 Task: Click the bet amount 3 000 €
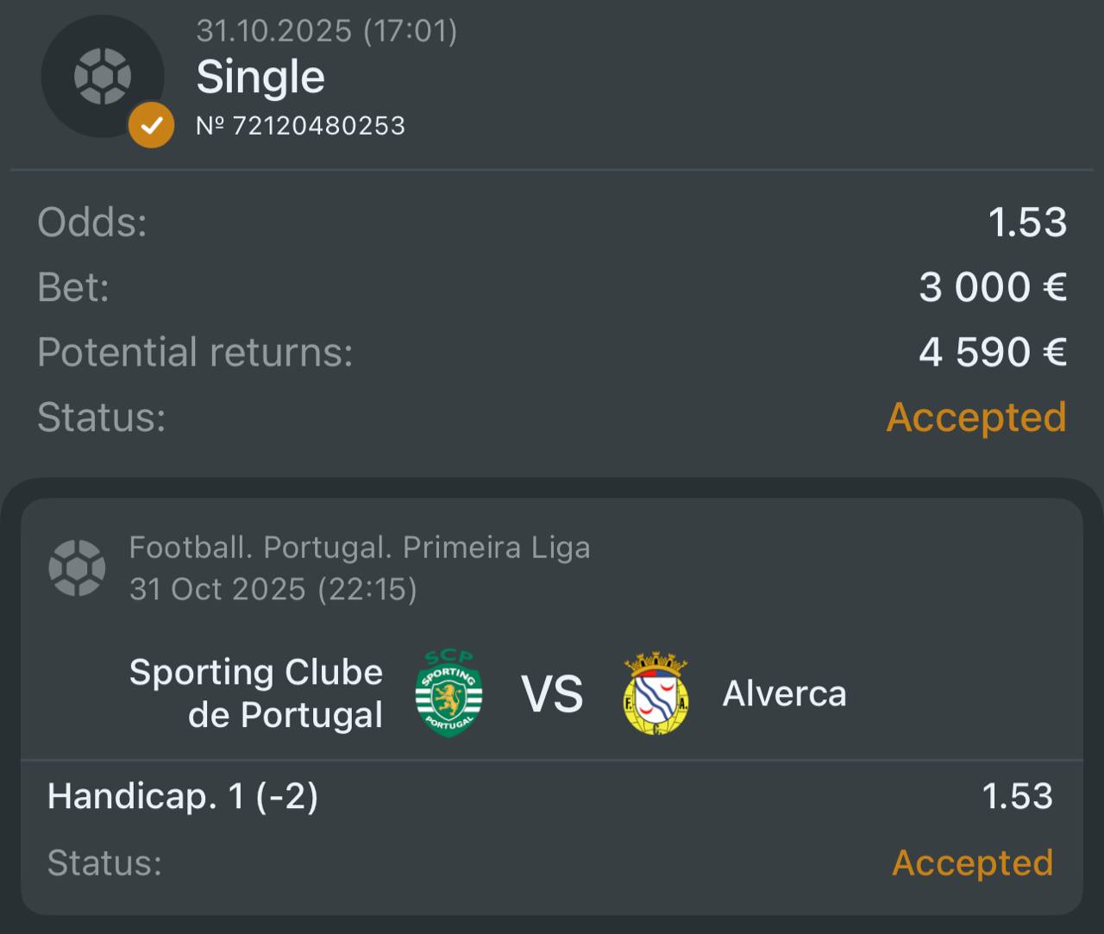993,287
